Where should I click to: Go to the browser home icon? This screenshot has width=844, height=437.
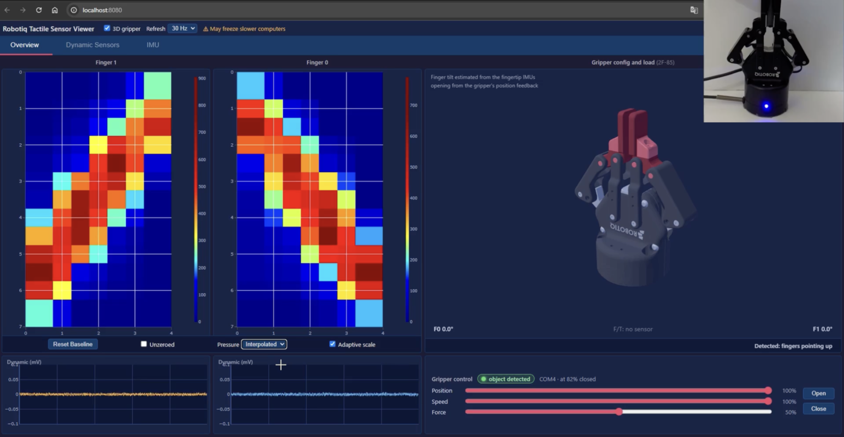point(55,10)
